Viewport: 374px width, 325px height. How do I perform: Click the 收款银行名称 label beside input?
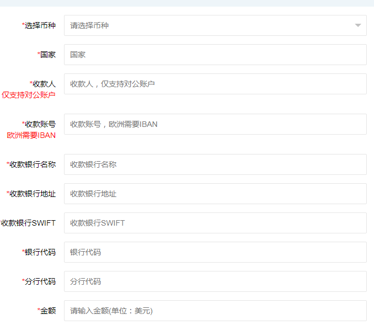(x=32, y=164)
